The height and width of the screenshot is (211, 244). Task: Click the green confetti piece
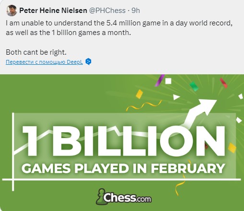click(x=194, y=86)
